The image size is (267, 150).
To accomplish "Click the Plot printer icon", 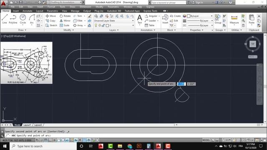I will coord(40,2).
